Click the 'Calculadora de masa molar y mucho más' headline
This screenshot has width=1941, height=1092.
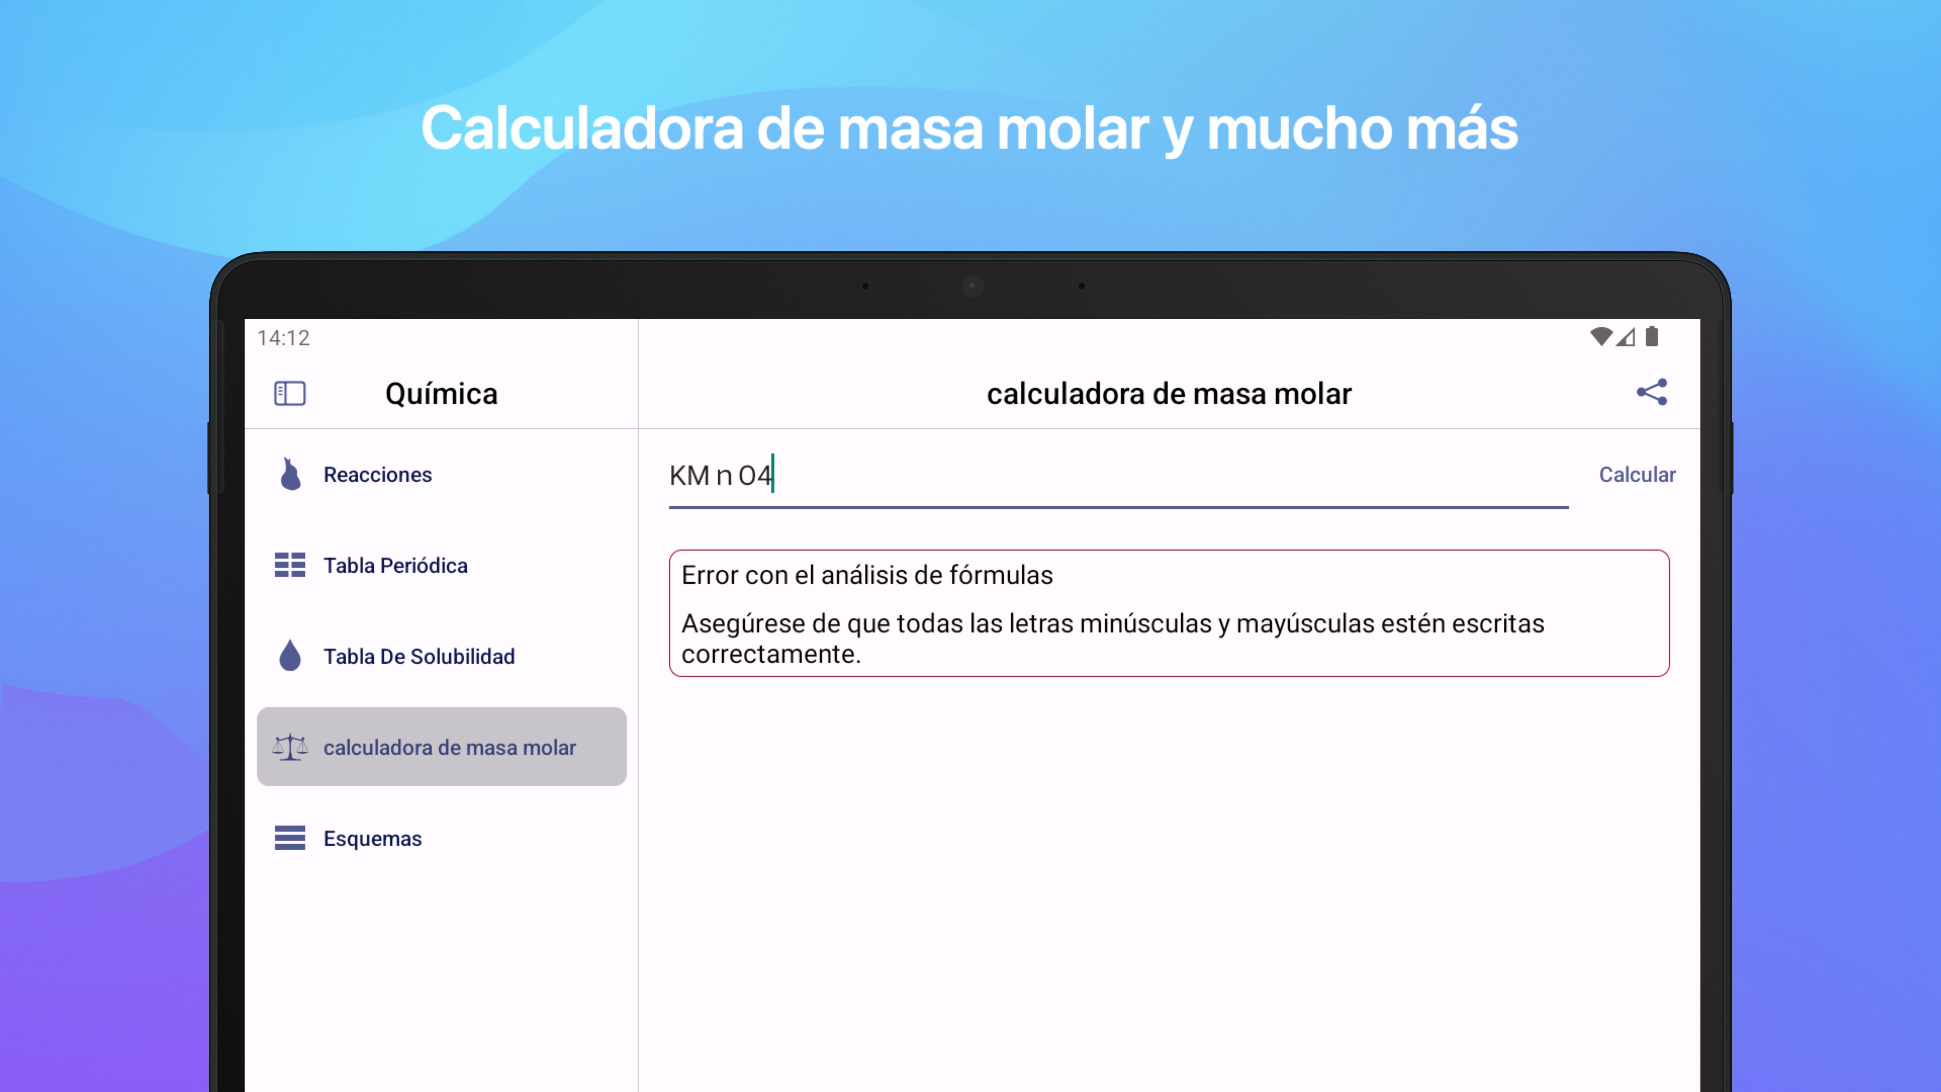pyautogui.click(x=970, y=129)
